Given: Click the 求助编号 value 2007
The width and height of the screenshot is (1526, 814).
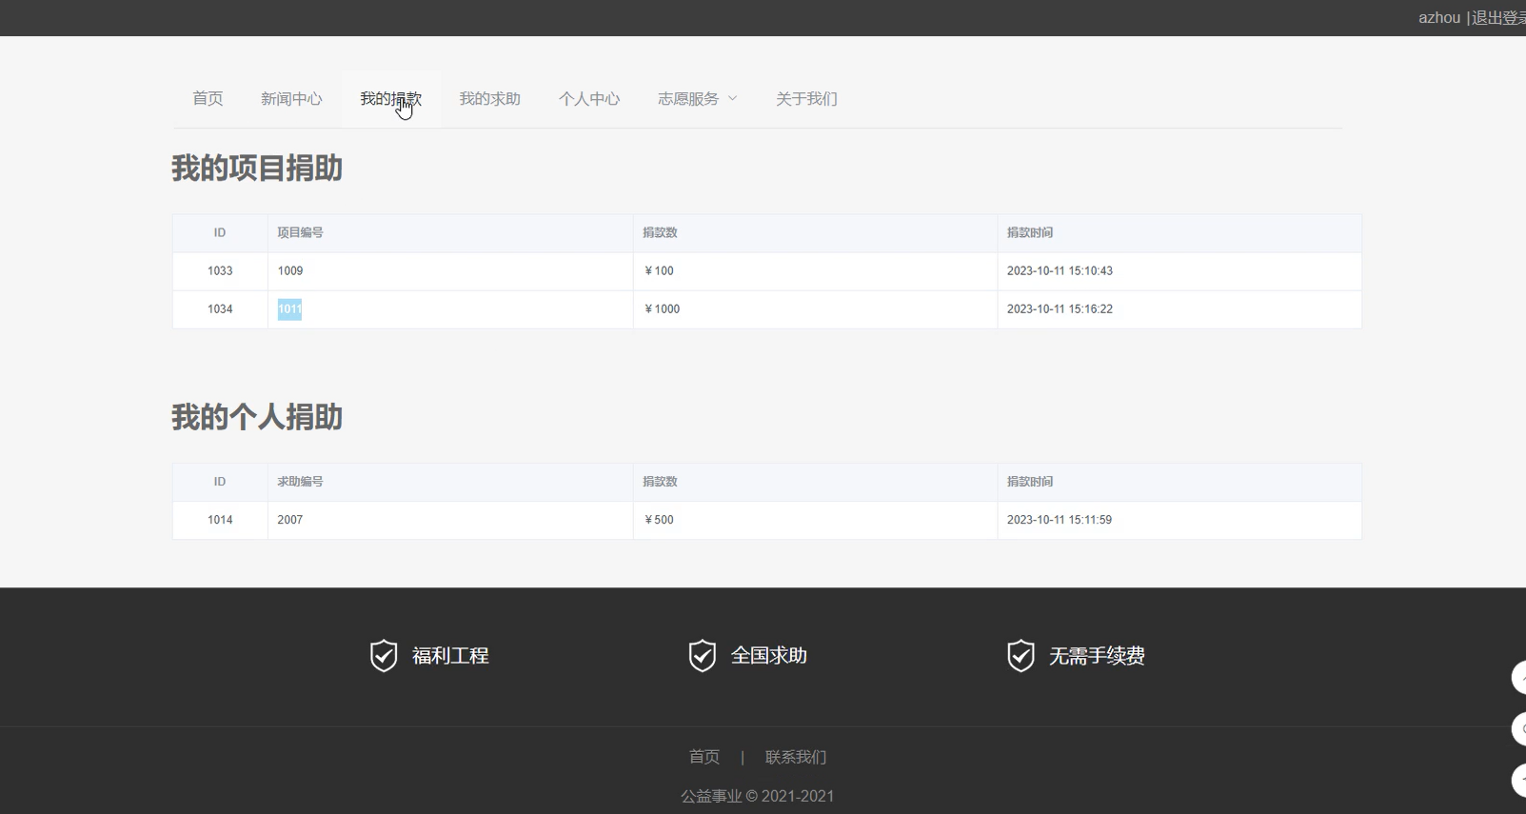Looking at the screenshot, I should click(x=290, y=520).
